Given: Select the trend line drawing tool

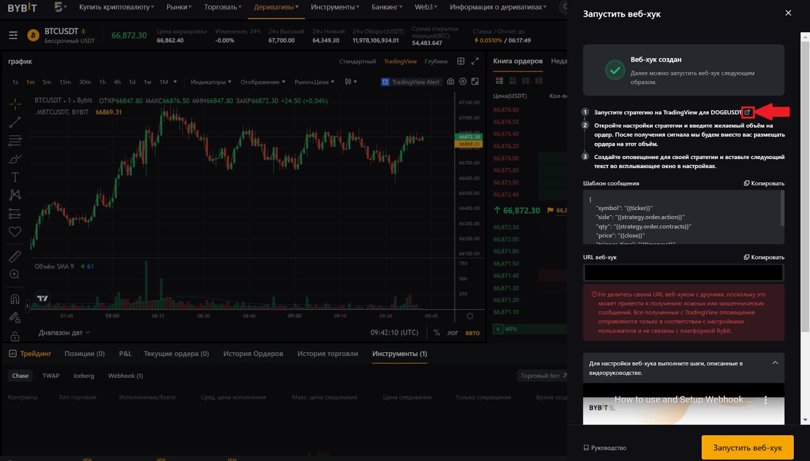Looking at the screenshot, I should [x=15, y=122].
